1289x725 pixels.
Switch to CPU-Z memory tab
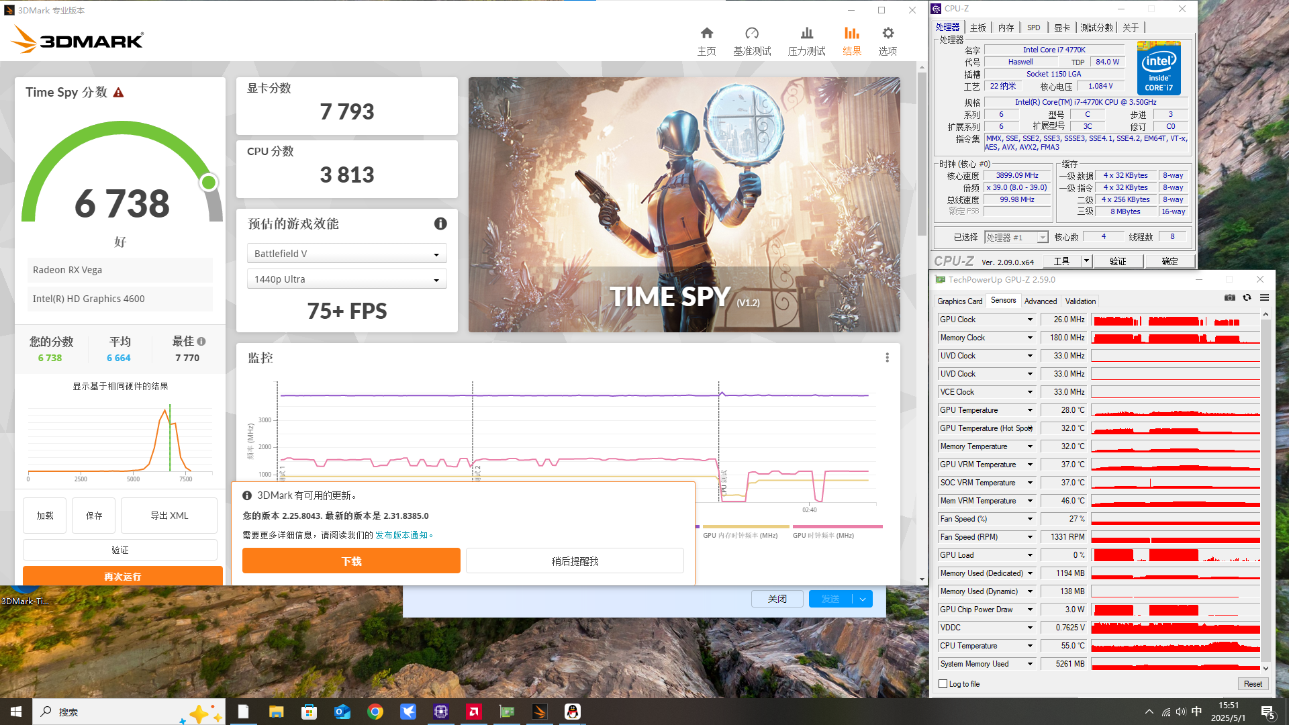(1006, 28)
